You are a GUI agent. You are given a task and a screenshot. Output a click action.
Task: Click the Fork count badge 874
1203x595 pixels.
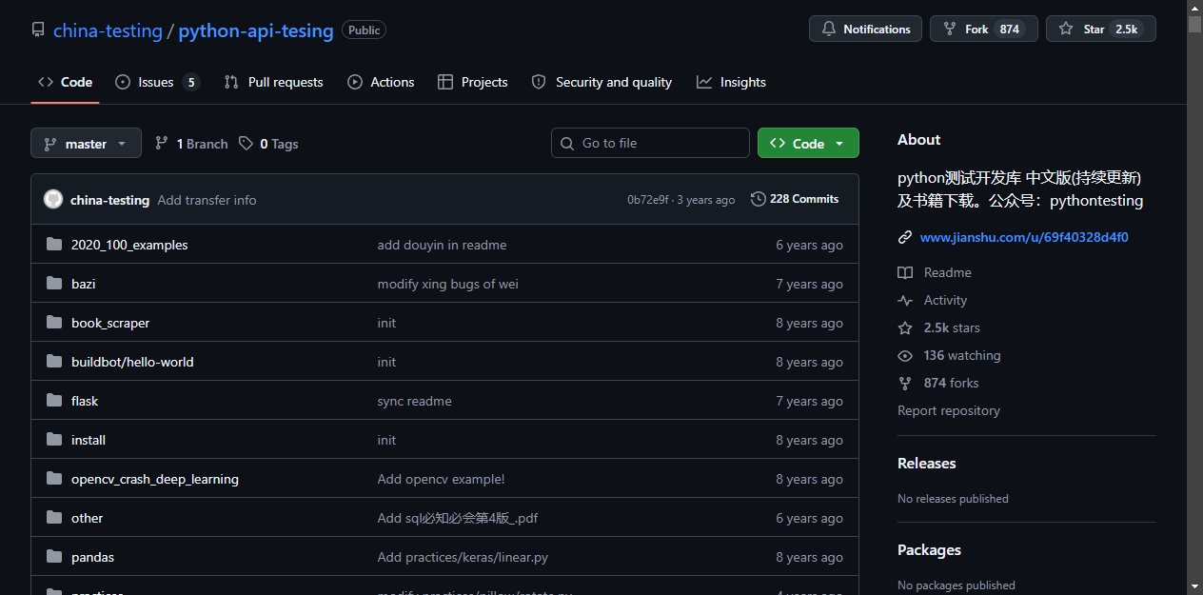pos(1010,29)
